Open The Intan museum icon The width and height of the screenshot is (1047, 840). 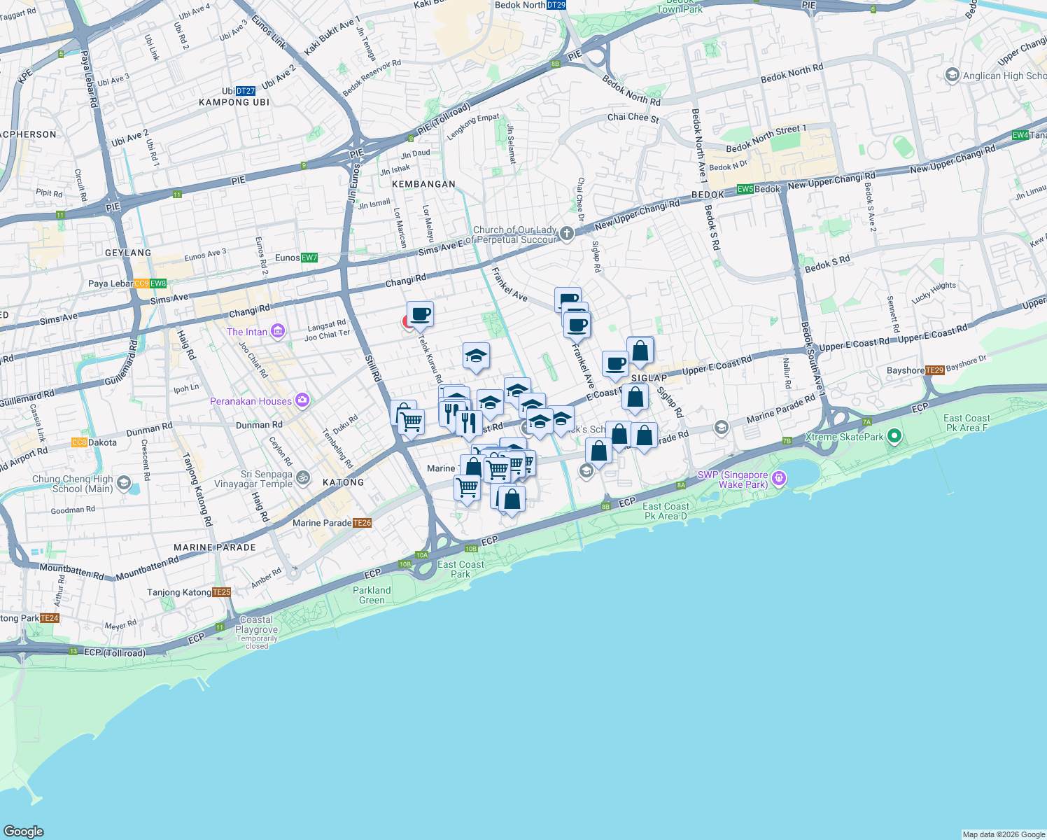[278, 331]
